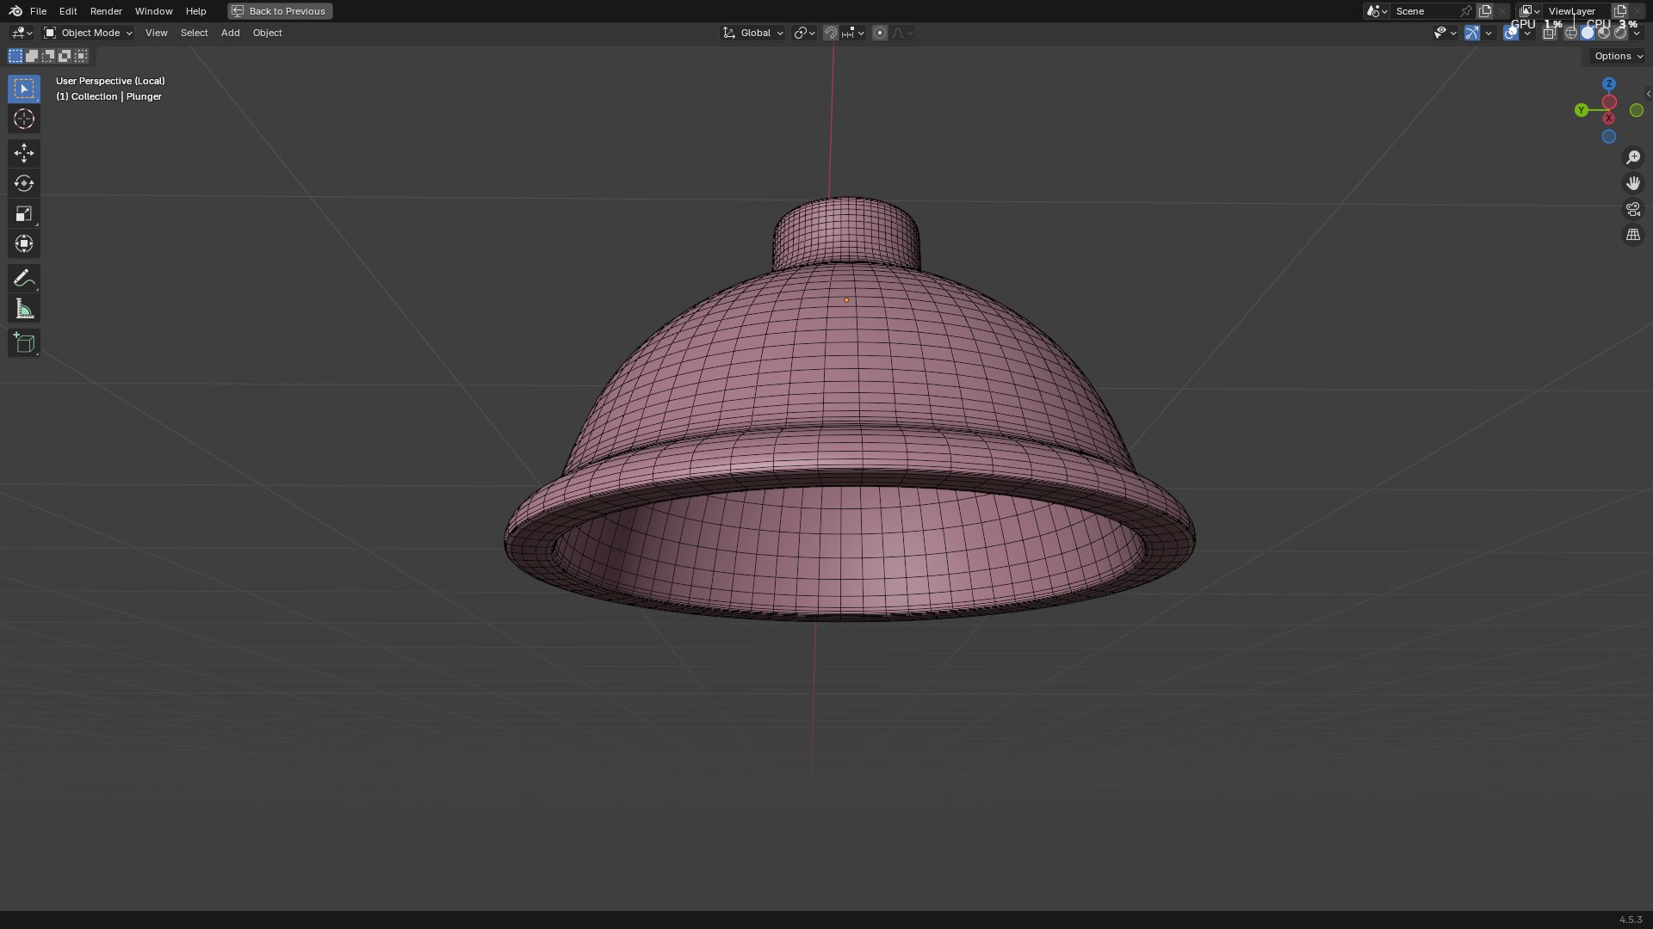
Task: Toggle proportional editing objects
Action: pyautogui.click(x=879, y=33)
